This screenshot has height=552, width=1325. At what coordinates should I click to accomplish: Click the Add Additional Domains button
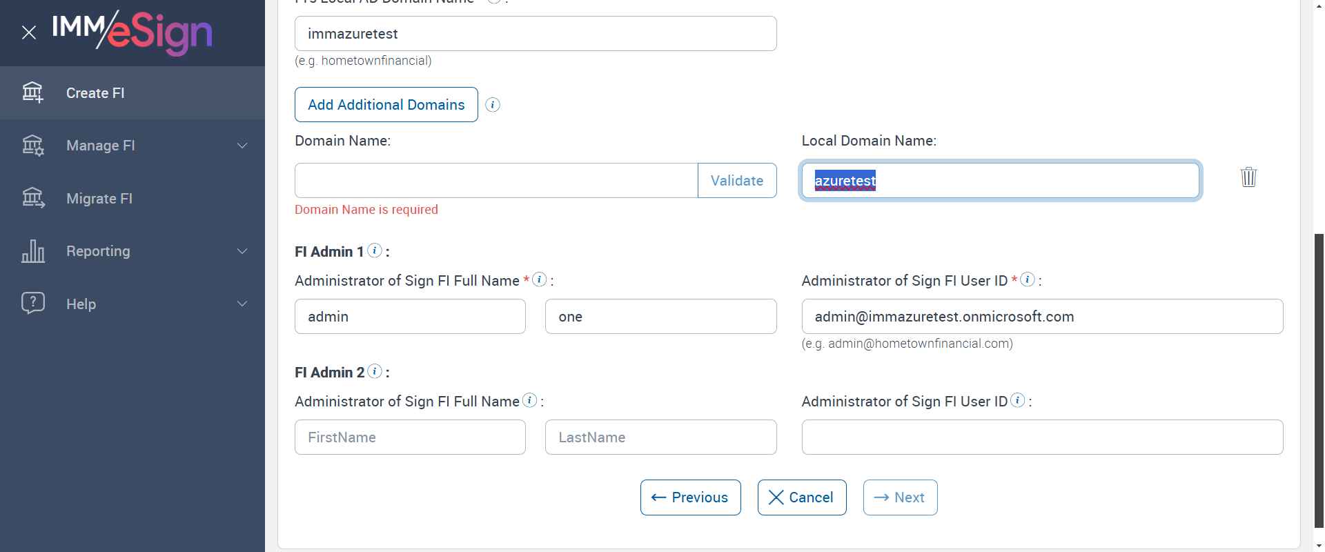[386, 105]
